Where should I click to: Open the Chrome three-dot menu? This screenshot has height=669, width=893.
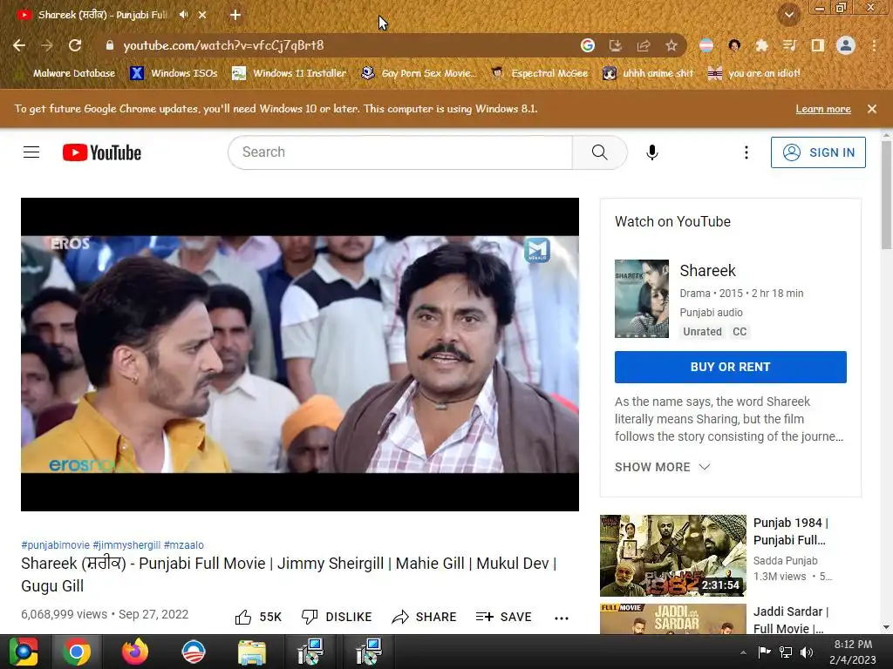point(874,45)
